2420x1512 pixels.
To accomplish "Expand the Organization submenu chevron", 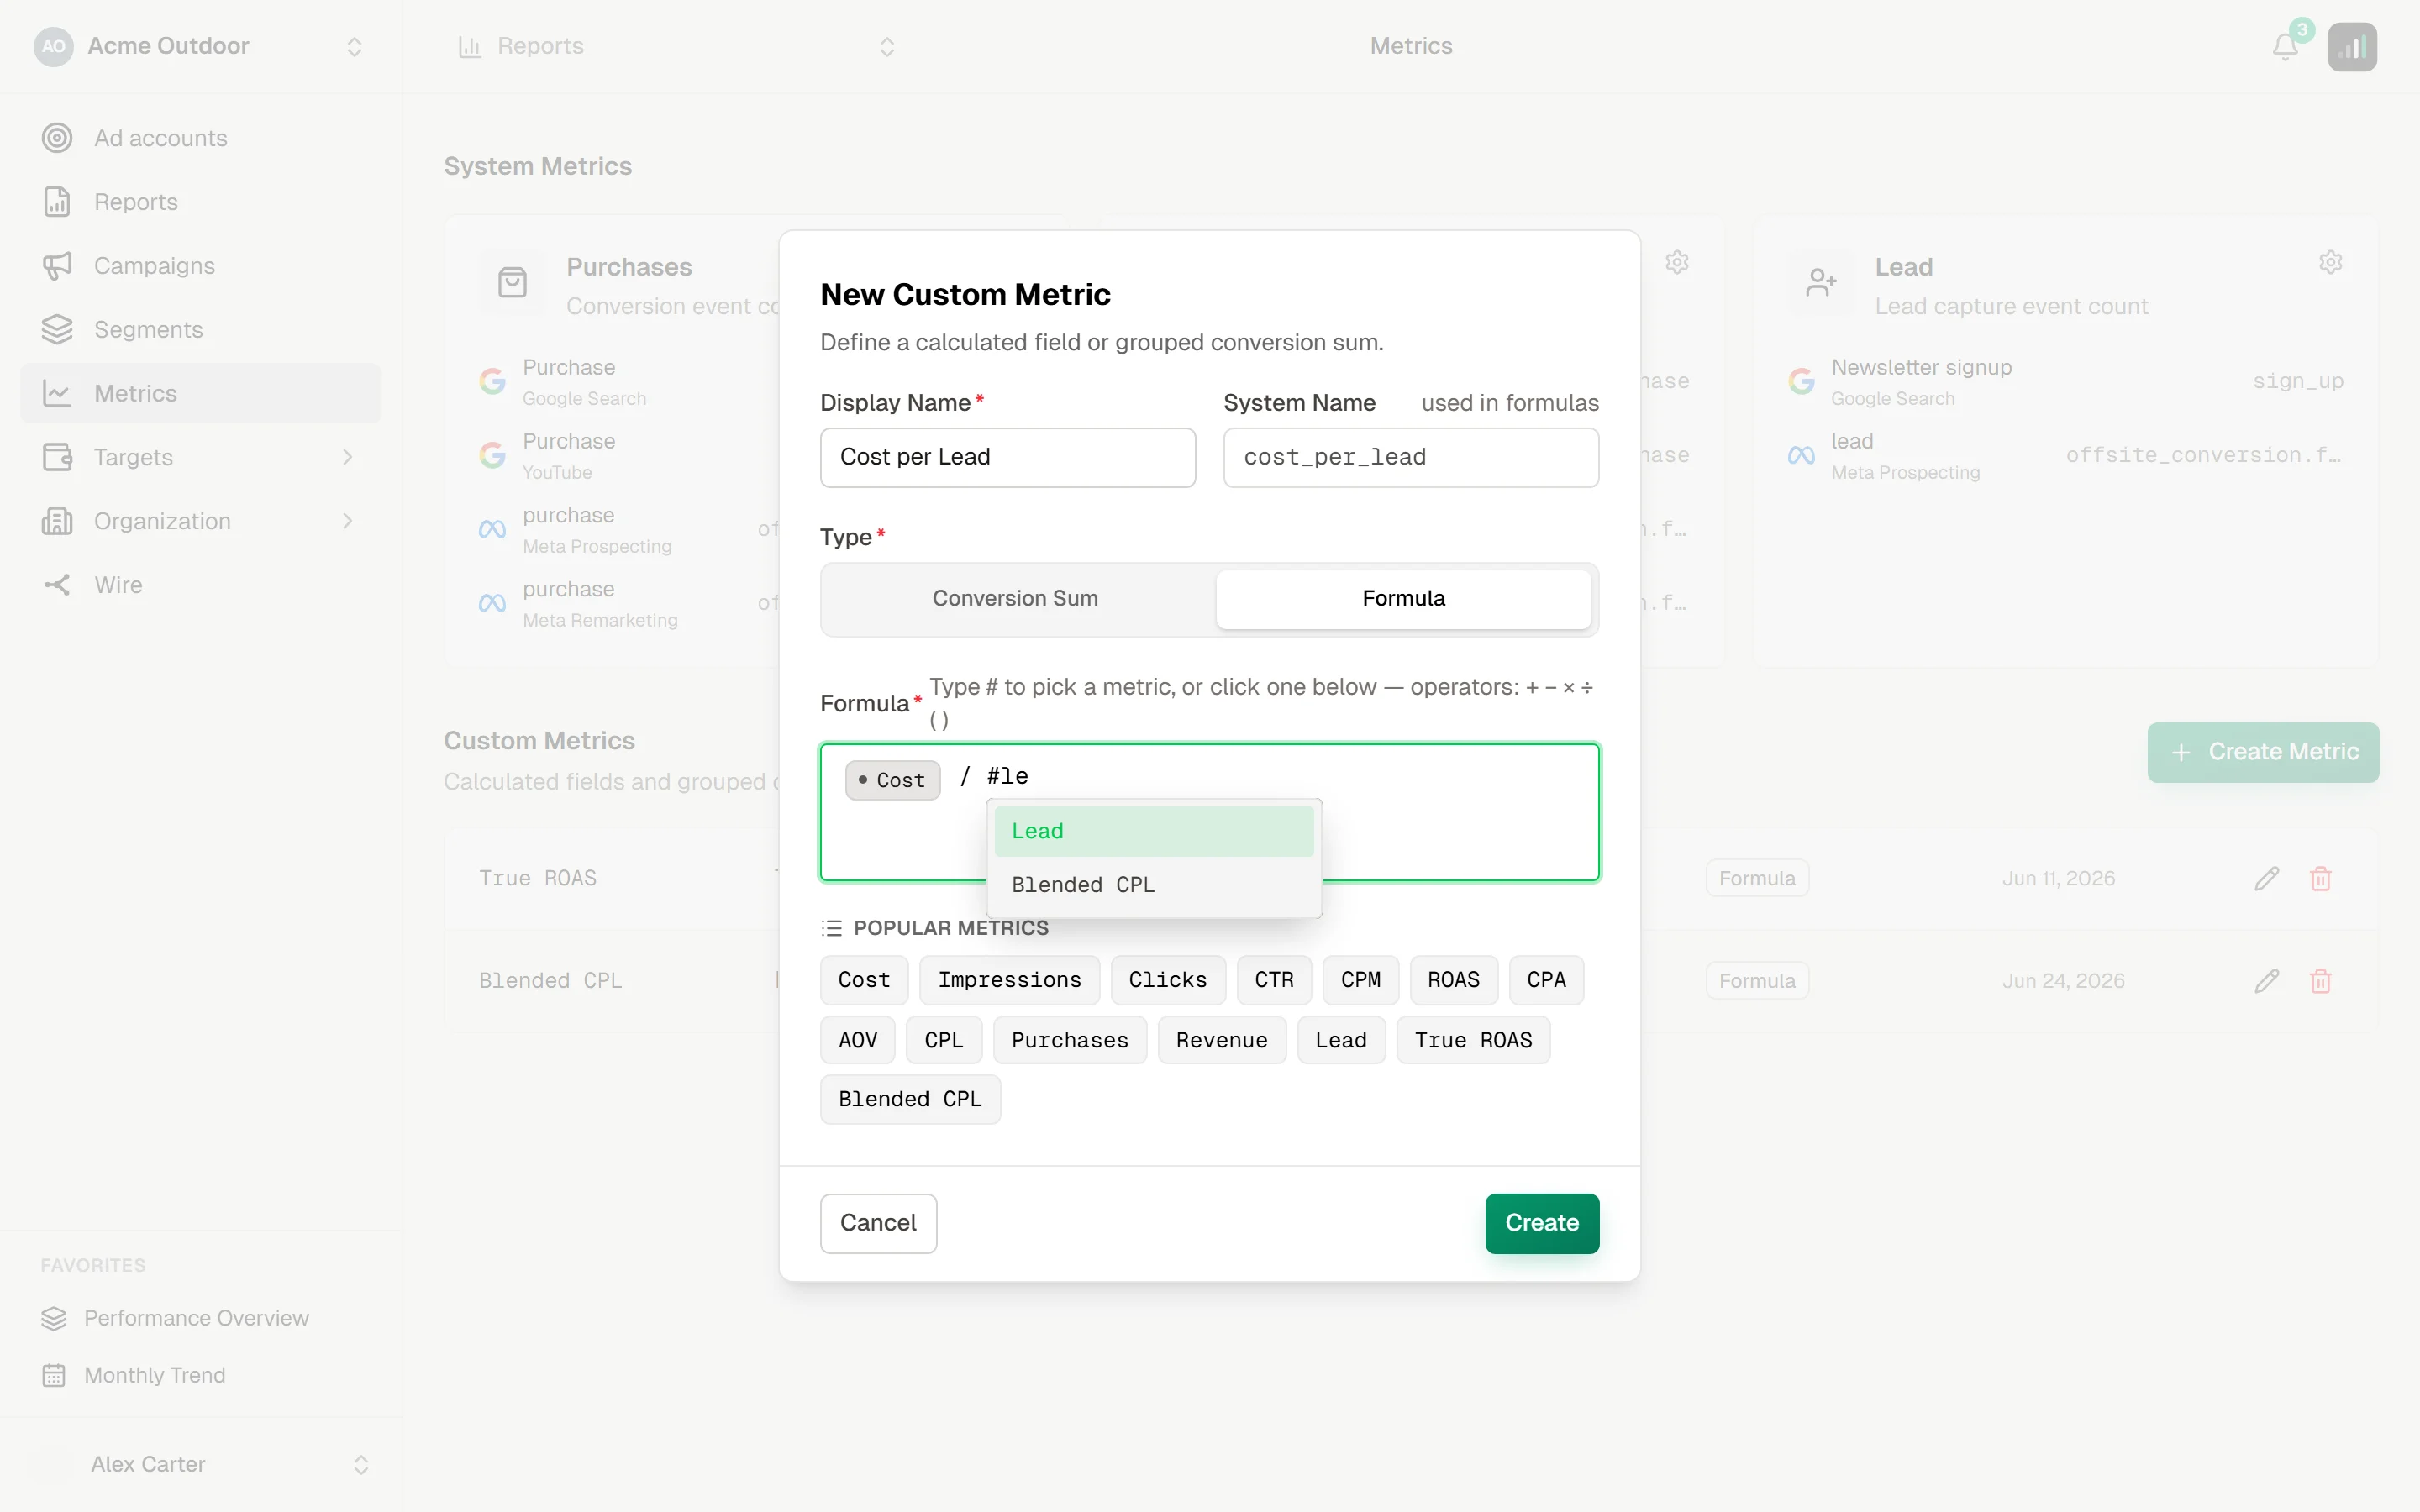I will point(348,521).
